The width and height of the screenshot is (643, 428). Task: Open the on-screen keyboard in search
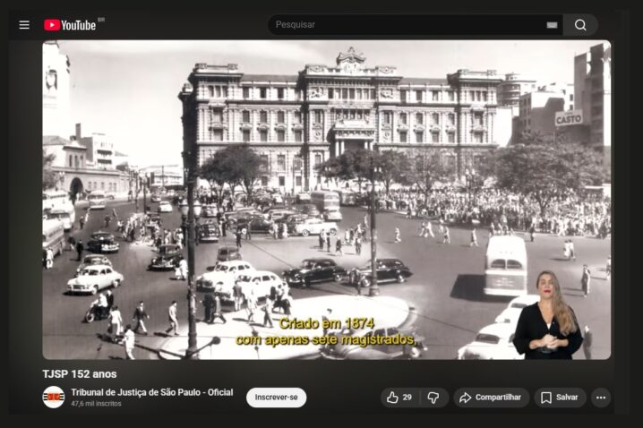click(x=552, y=25)
